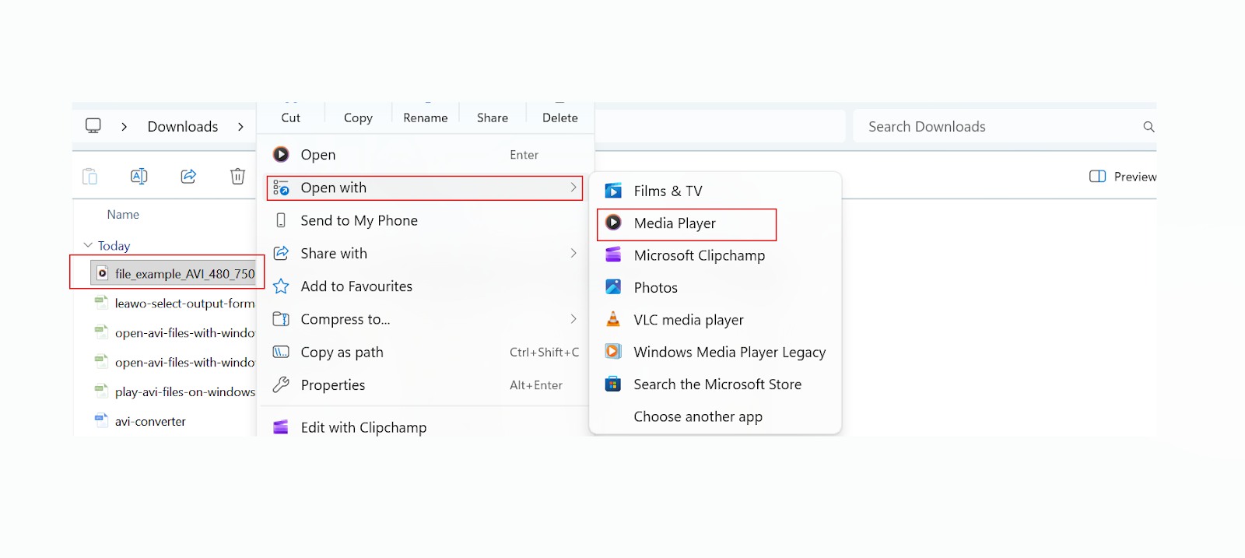Click the Preview pane icon
The width and height of the screenshot is (1245, 558).
(1098, 177)
